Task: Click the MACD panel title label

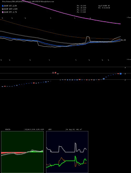Action: (8, 129)
